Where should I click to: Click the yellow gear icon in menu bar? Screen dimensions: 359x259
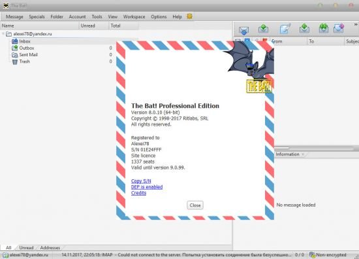pos(189,16)
